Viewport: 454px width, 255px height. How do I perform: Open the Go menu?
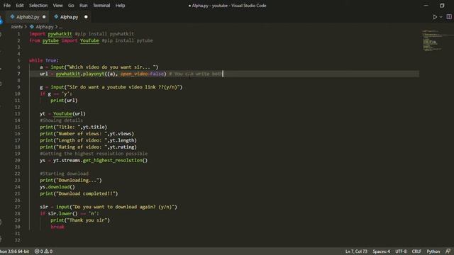click(71, 6)
